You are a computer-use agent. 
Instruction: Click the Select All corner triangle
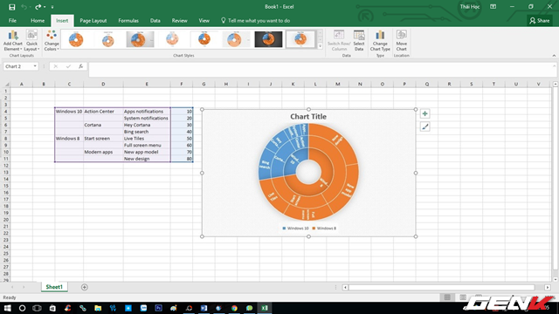pyautogui.click(x=6, y=84)
